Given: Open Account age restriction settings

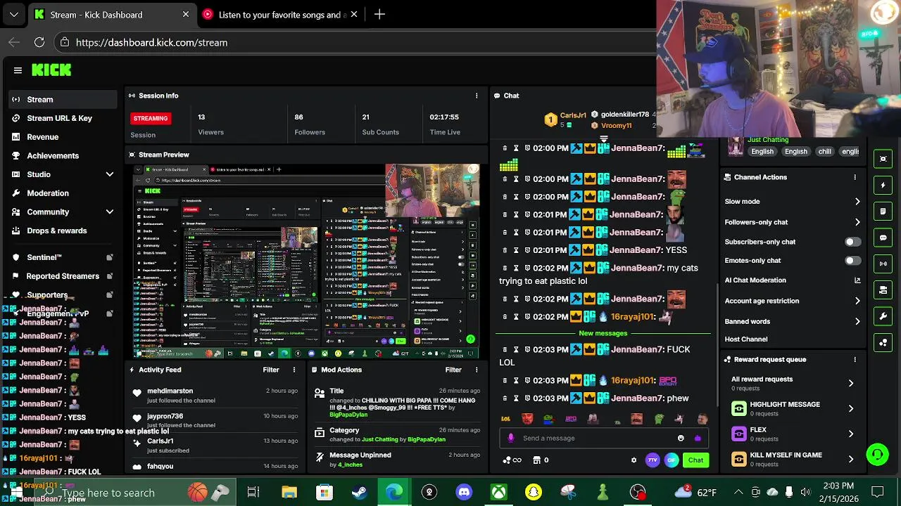Looking at the screenshot, I should 793,301.
